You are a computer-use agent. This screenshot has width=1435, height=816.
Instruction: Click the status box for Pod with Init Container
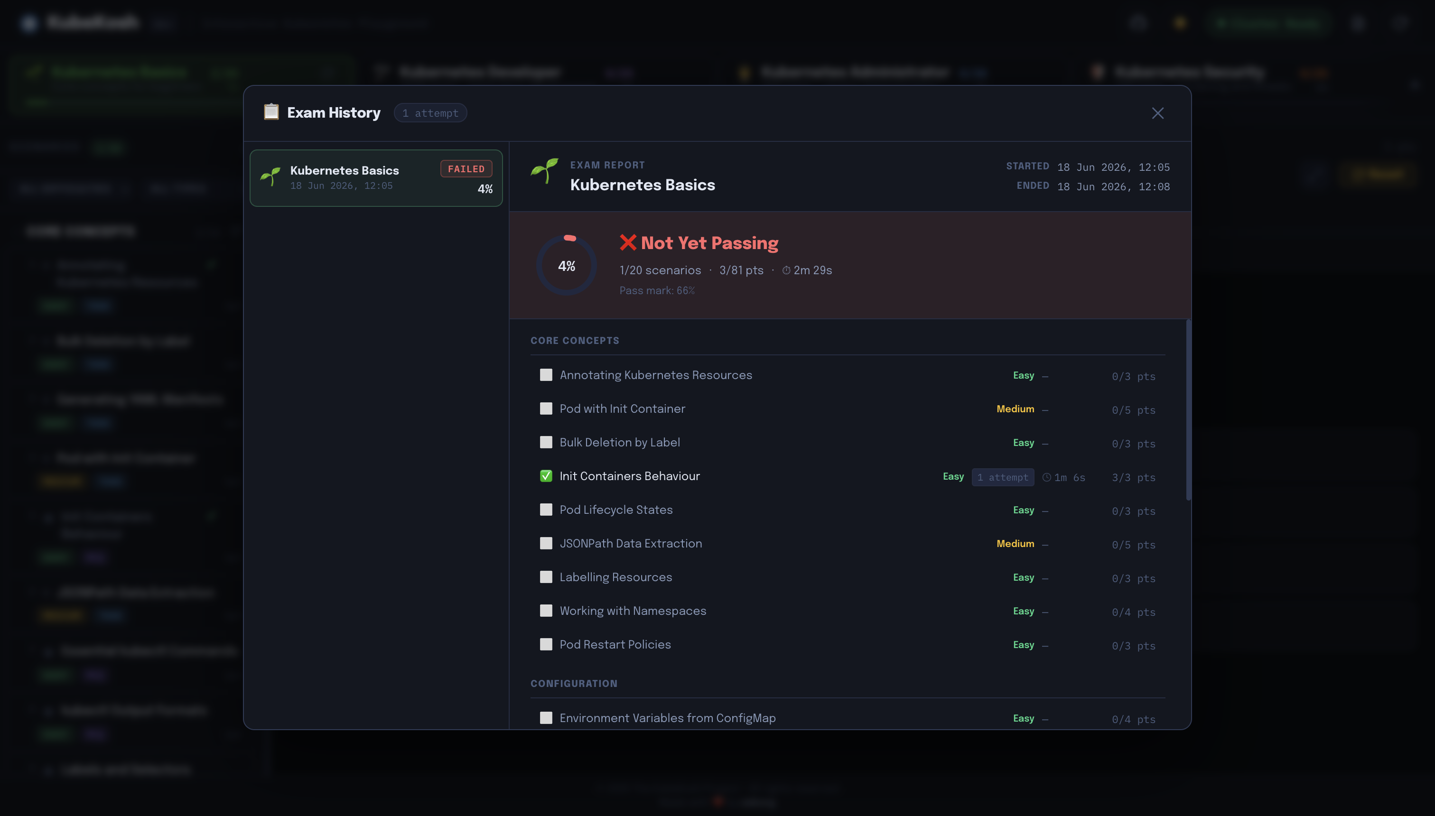[545, 408]
